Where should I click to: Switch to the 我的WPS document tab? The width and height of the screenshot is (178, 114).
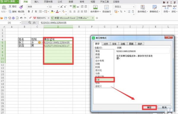pyautogui.click(x=40, y=18)
